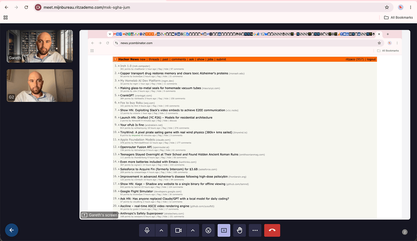This screenshot has width=417, height=241.
Task: Open the shared browser's three-dot menu
Action: pos(397,43)
